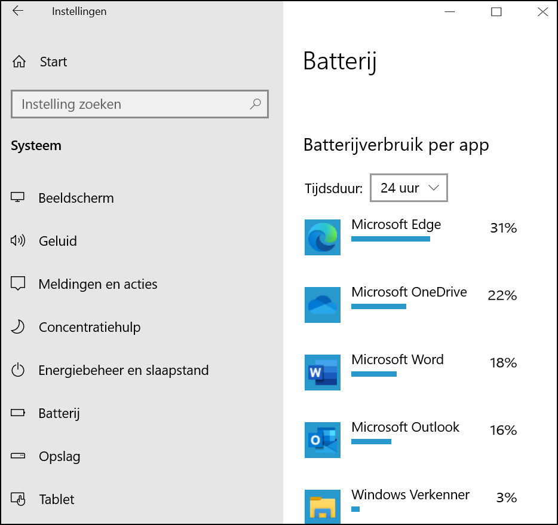Minimize the Instellingen window
The width and height of the screenshot is (558, 525).
point(450,12)
